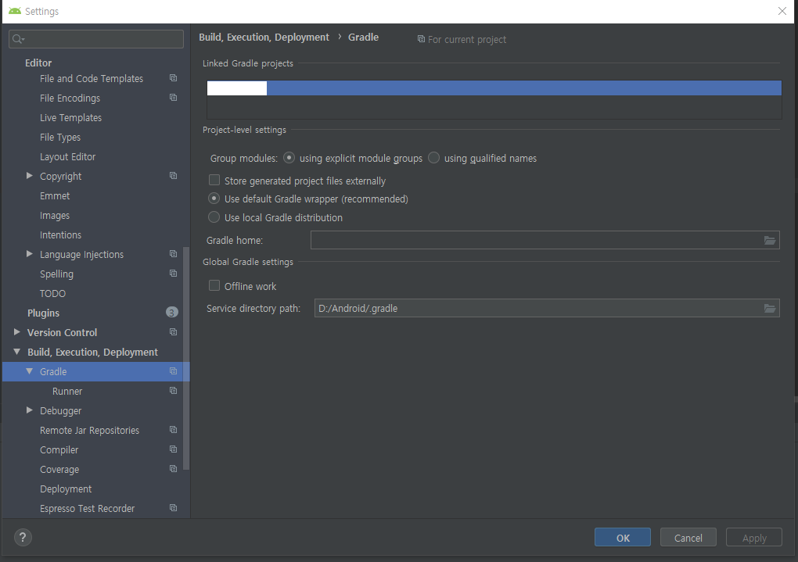
Task: Click project-level icon beside File and Code Templates
Action: (173, 78)
